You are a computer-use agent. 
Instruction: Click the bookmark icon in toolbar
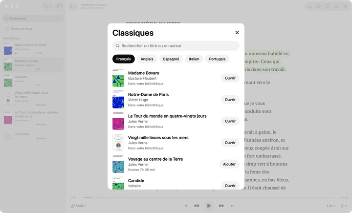click(x=327, y=6)
